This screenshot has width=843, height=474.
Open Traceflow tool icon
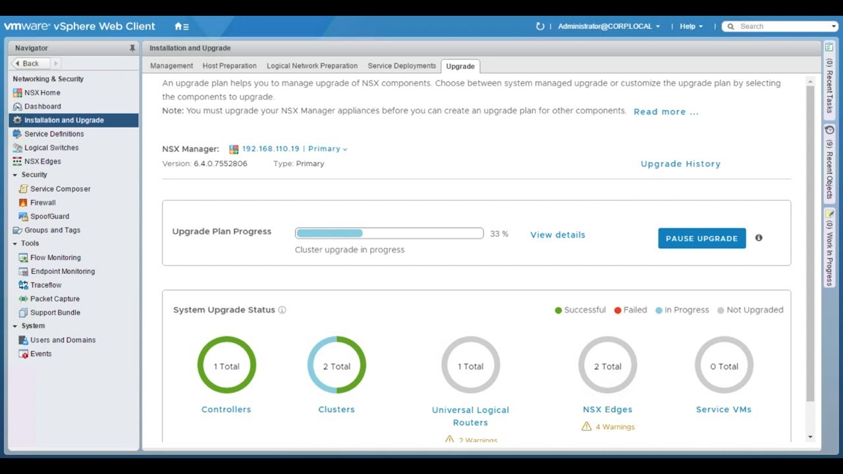(23, 285)
